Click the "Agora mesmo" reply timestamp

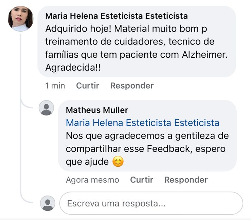tap(92, 180)
